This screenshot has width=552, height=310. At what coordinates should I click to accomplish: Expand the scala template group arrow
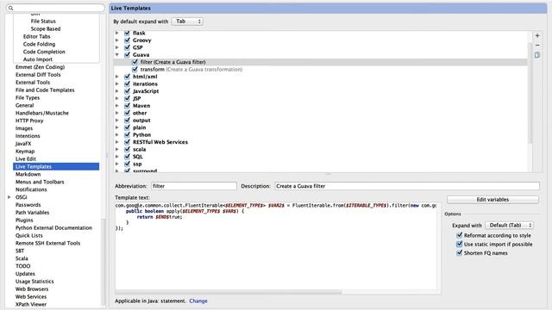click(x=117, y=149)
